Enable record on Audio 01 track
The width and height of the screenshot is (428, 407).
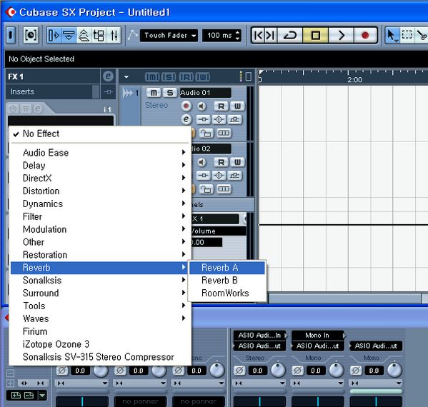(186, 106)
